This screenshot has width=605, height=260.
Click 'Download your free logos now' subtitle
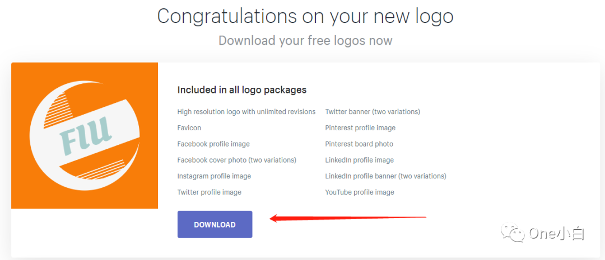click(305, 41)
